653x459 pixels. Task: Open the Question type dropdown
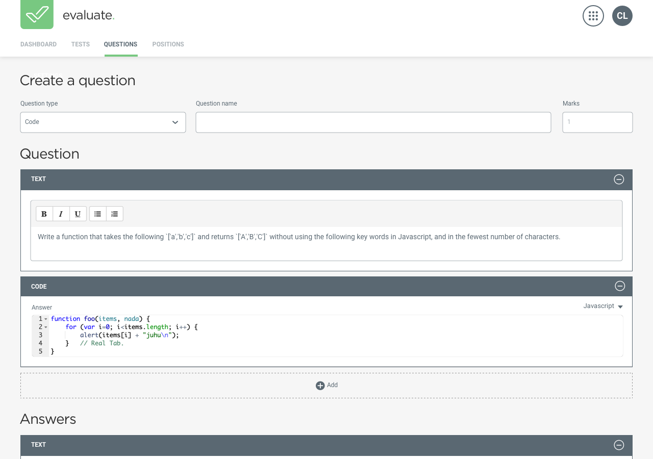tap(103, 122)
